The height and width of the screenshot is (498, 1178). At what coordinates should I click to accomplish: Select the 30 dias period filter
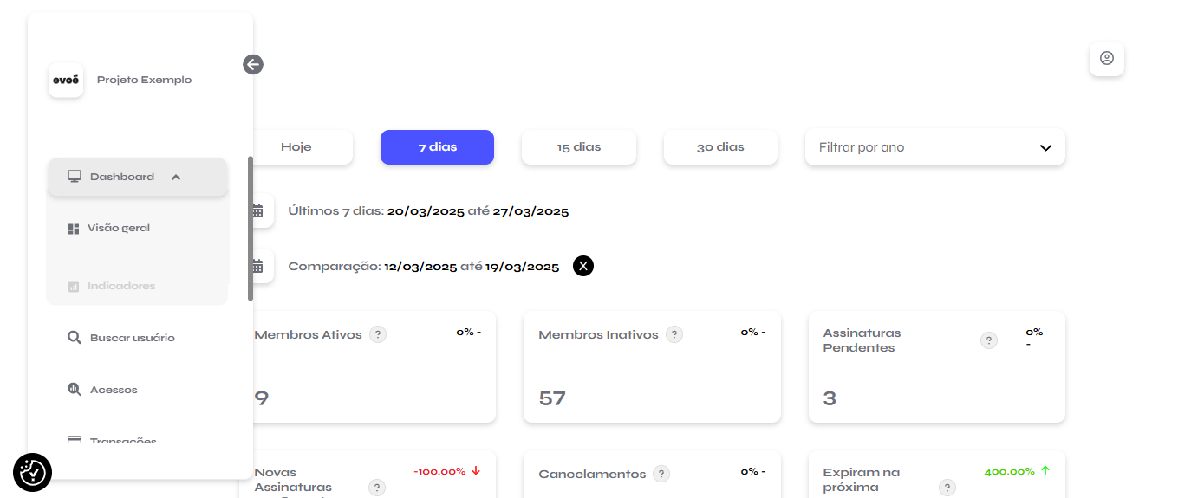point(720,147)
